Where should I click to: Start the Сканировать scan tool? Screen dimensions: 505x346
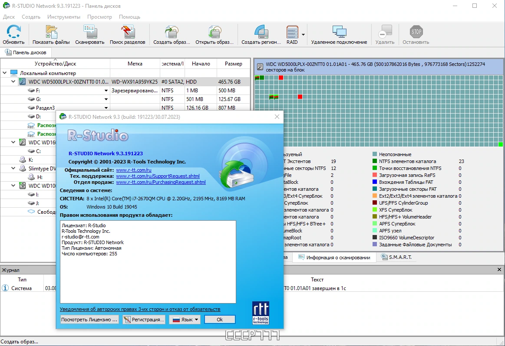(x=90, y=32)
